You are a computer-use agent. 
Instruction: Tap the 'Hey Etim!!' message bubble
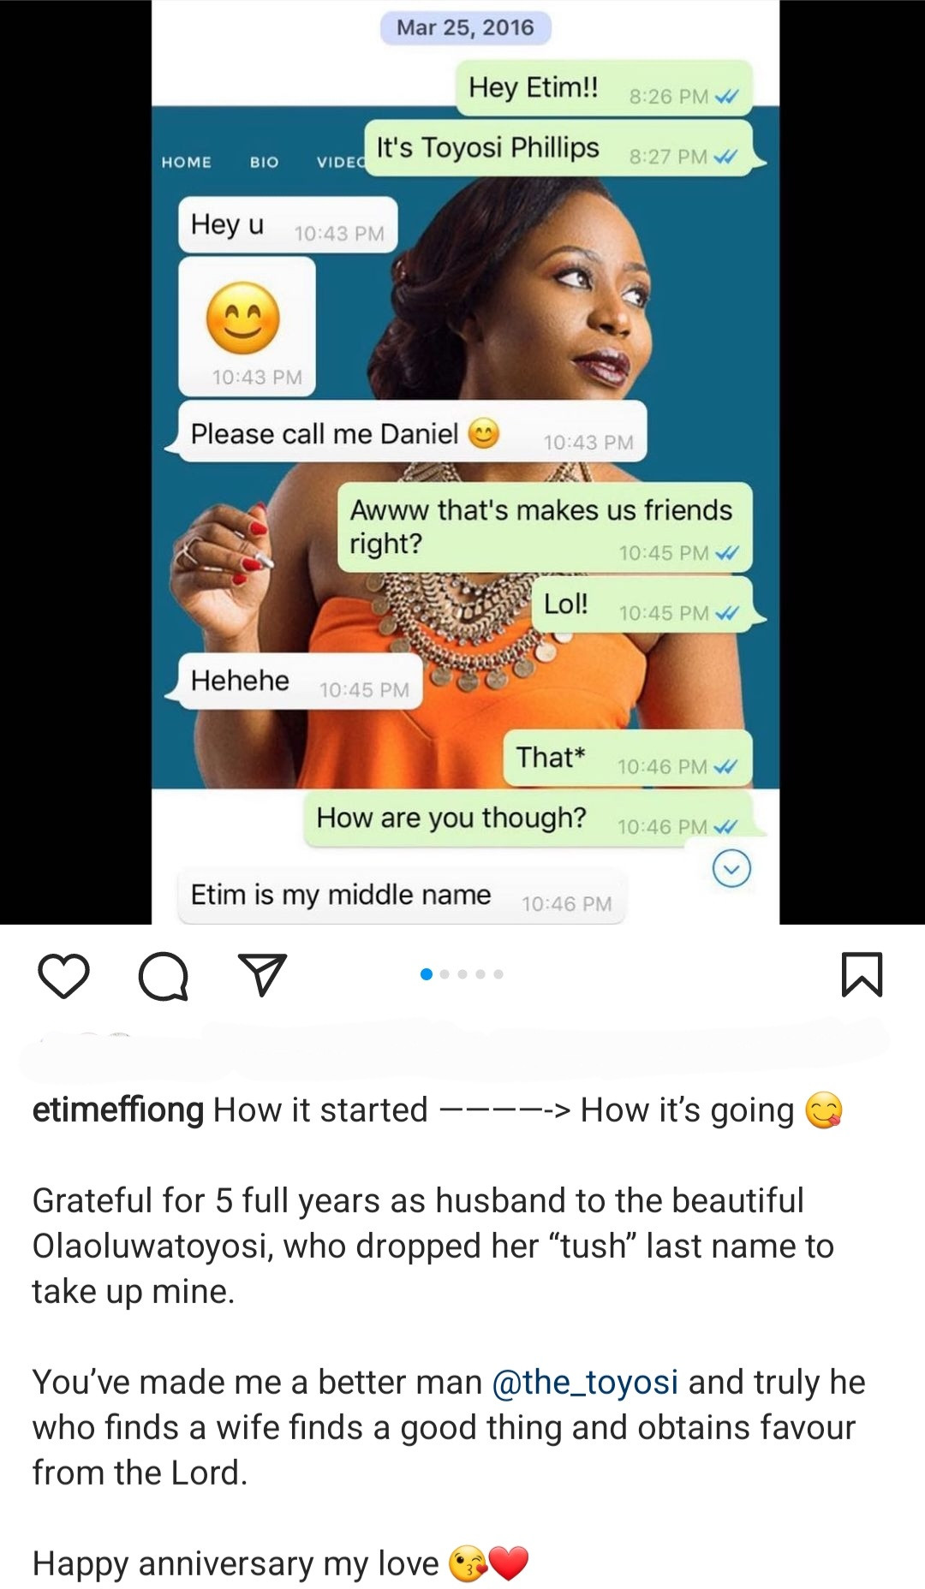(x=604, y=88)
